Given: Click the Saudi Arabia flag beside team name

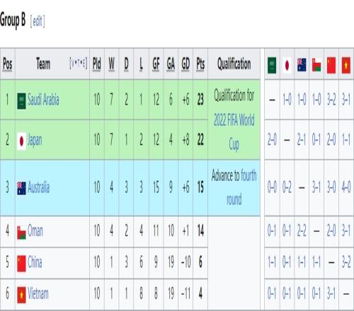Looking at the screenshot, I should coord(21,101).
